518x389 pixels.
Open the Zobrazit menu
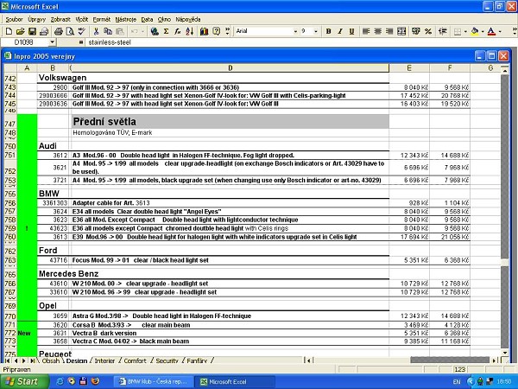60,20
